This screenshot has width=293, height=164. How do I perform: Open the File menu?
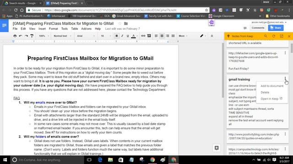(15, 29)
